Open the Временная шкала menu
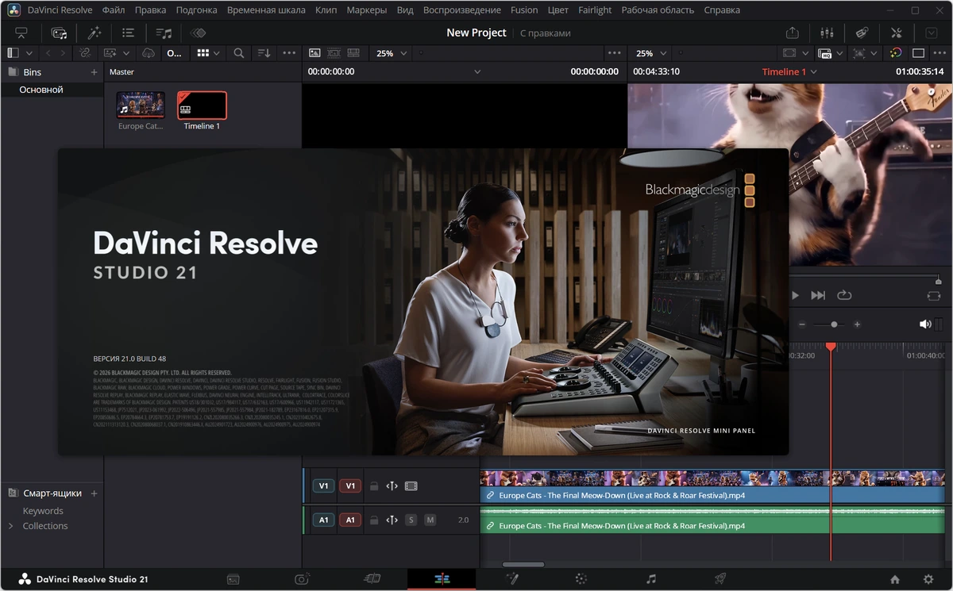Viewport: 953px width, 591px height. click(266, 10)
